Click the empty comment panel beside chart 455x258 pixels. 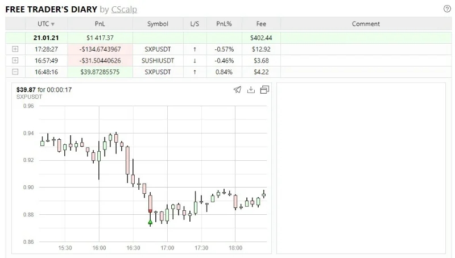pos(361,168)
